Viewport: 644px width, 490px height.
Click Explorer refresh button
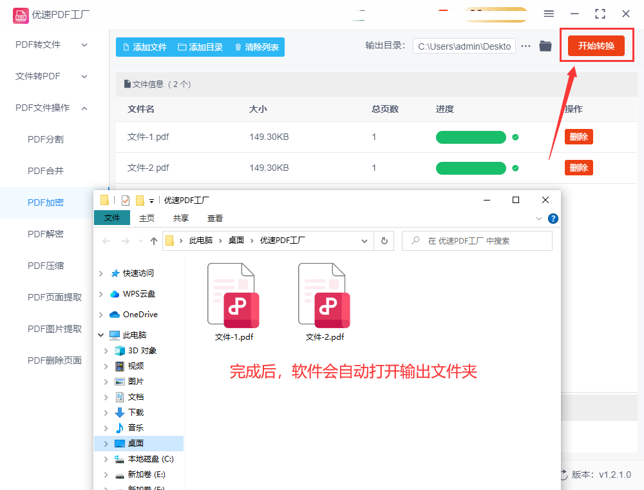point(384,241)
